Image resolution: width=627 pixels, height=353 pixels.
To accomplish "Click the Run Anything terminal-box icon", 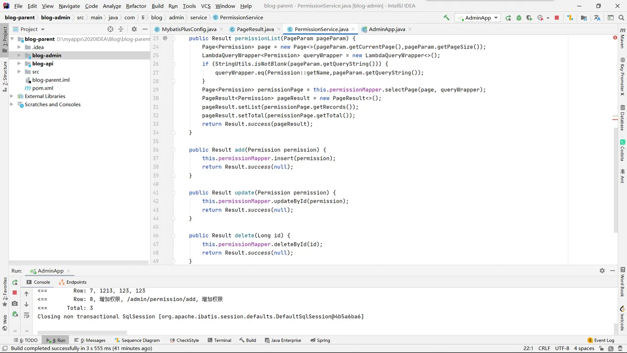I will pos(610,18).
